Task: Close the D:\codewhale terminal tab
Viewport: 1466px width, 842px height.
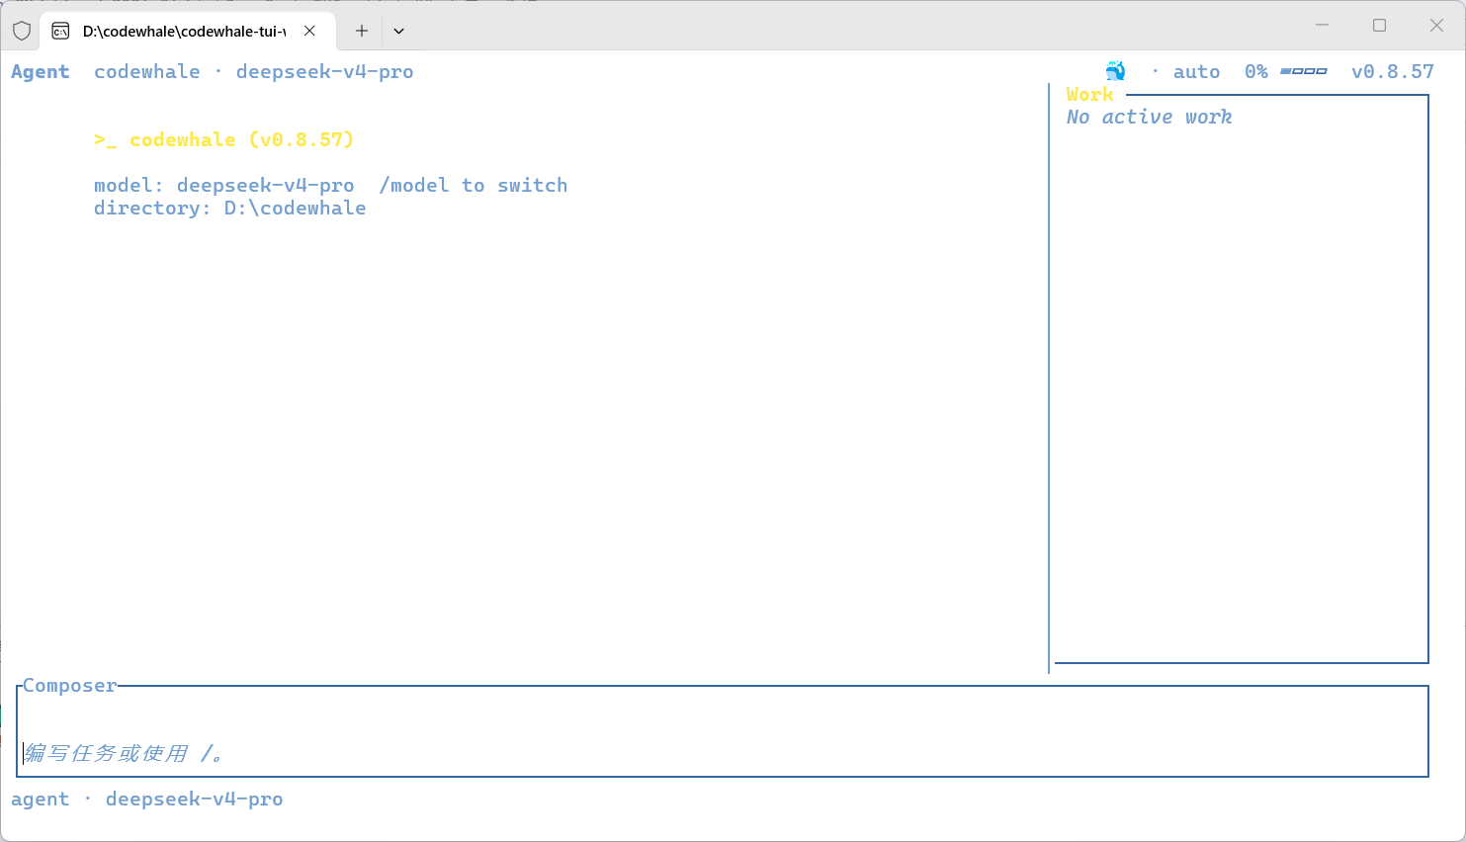Action: coord(309,31)
